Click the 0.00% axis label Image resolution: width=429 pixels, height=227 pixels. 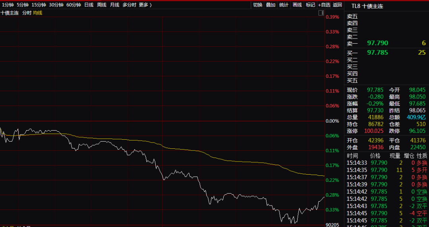click(332, 121)
